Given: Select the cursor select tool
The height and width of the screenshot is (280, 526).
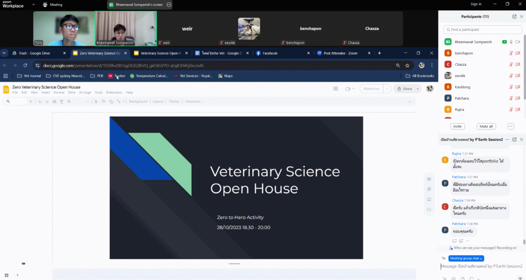Looking at the screenshot, I should [96, 102].
